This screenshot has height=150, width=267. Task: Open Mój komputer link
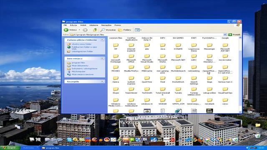pyautogui.click(x=78, y=72)
